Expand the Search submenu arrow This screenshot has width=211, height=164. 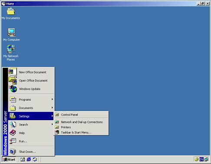(x=52, y=124)
